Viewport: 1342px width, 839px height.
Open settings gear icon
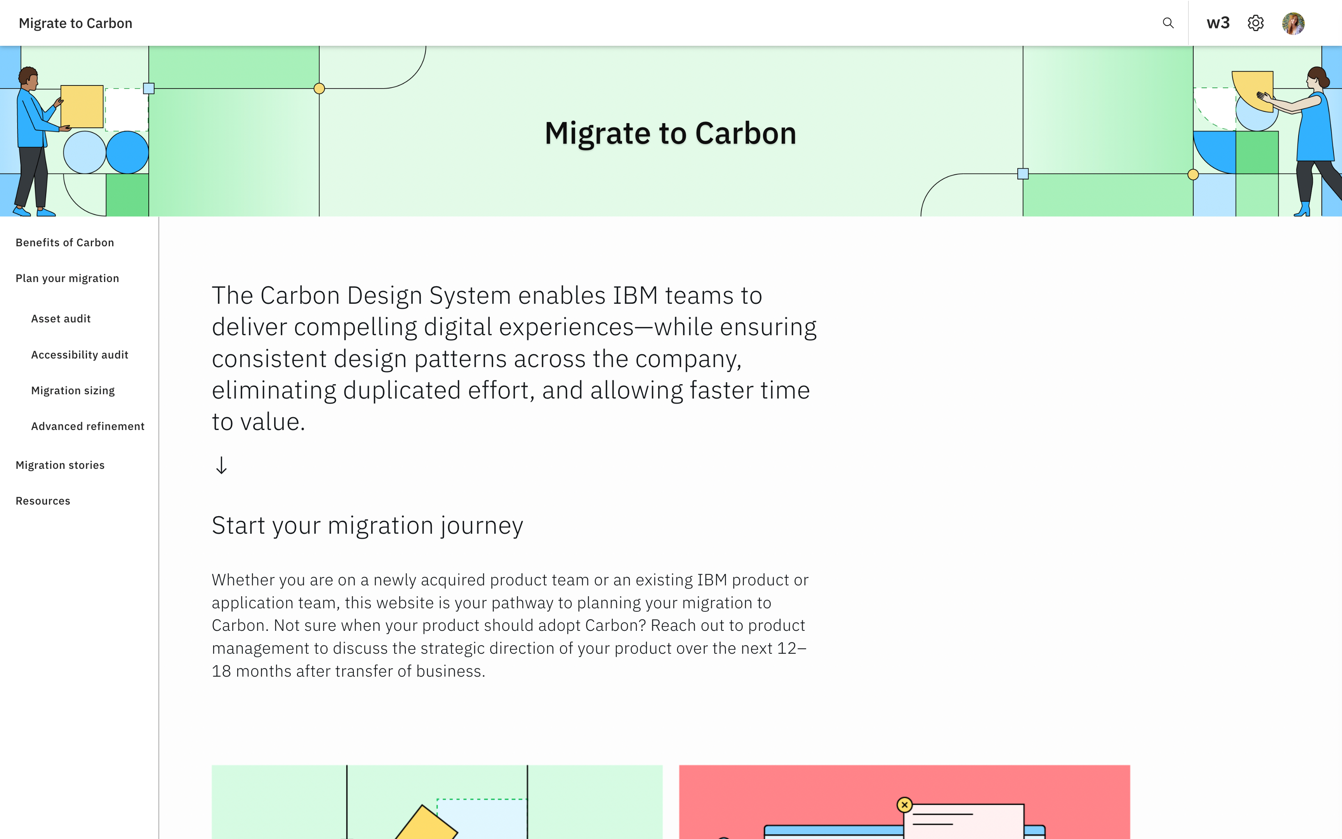(x=1255, y=23)
